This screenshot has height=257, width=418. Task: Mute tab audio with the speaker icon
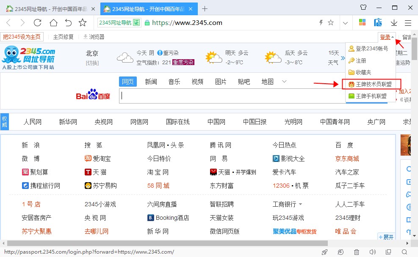tap(373, 252)
